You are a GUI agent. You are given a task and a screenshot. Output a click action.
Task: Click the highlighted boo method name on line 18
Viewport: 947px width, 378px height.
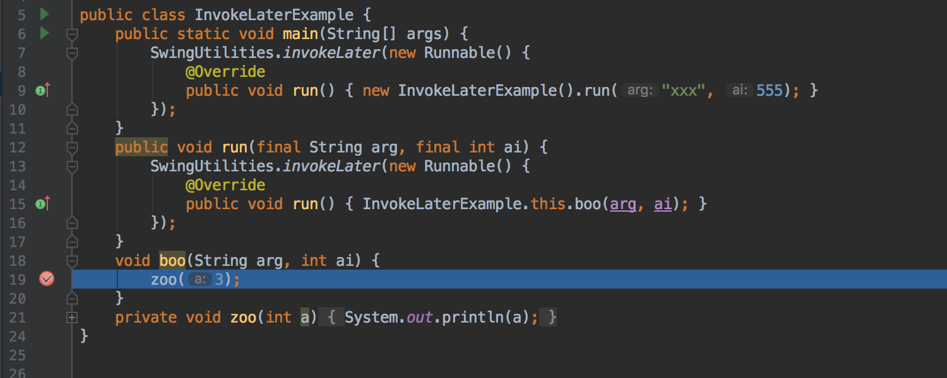tap(172, 260)
